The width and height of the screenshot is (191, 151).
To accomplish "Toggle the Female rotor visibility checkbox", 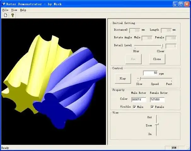I will (x=152, y=107).
